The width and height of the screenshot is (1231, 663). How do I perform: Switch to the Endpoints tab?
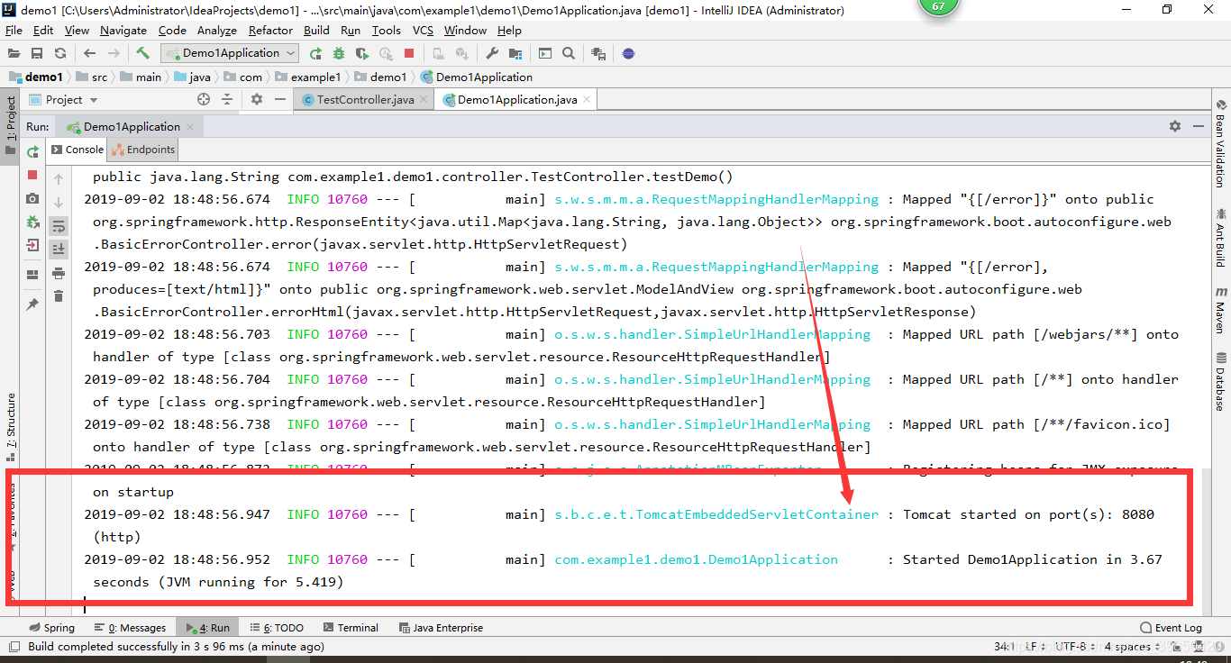[143, 150]
